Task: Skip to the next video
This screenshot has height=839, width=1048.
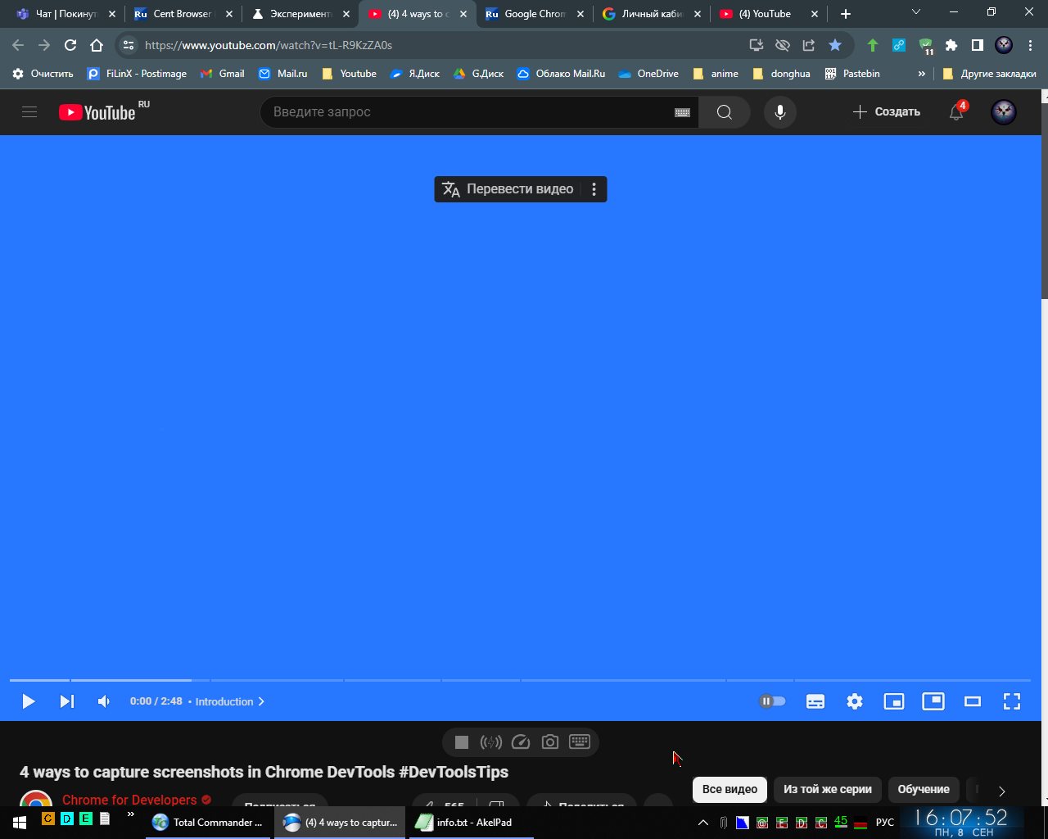Action: tap(66, 701)
